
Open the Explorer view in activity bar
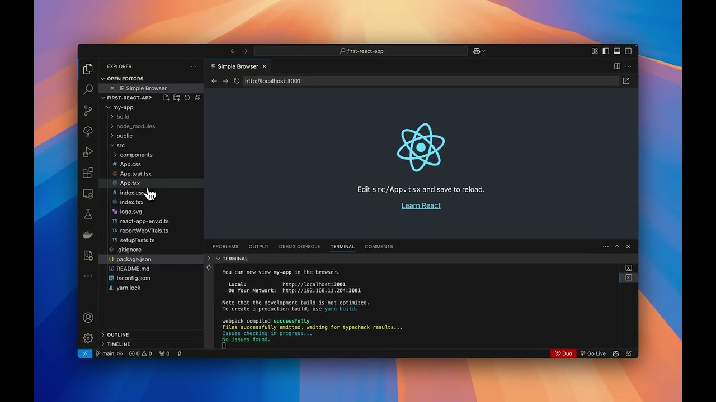point(88,69)
